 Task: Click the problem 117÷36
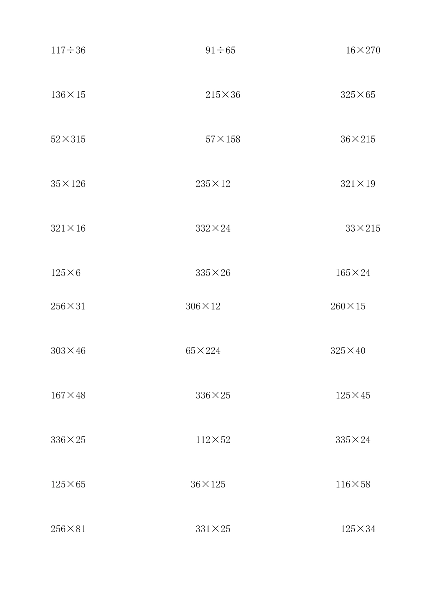[x=68, y=50]
